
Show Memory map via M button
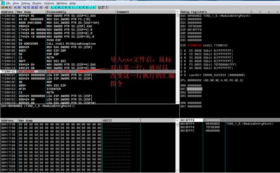point(59,7)
